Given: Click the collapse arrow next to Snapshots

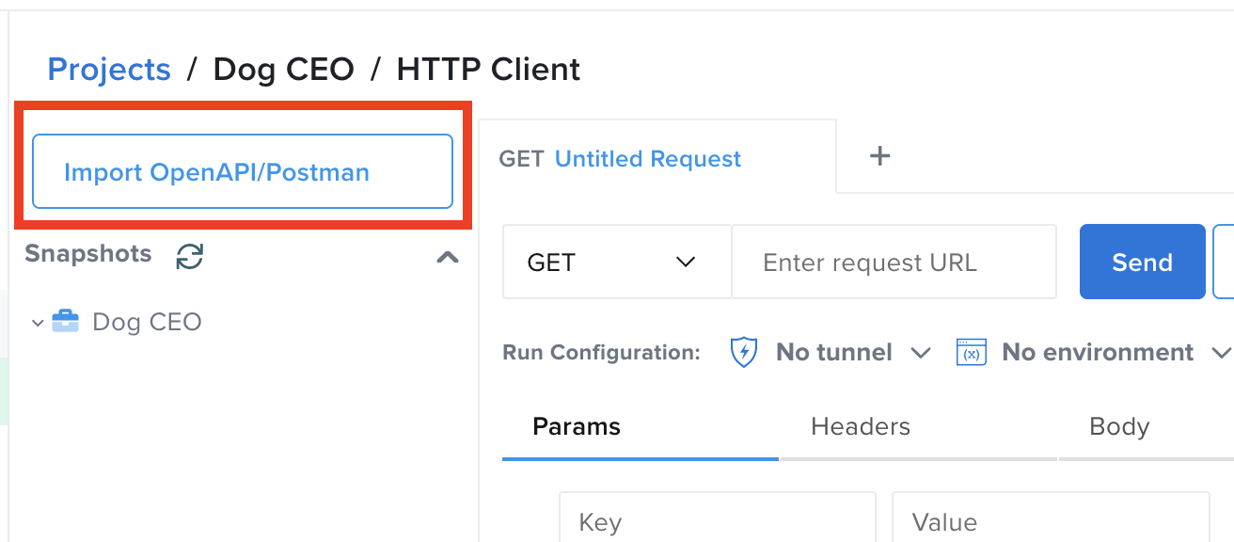Looking at the screenshot, I should click(449, 256).
